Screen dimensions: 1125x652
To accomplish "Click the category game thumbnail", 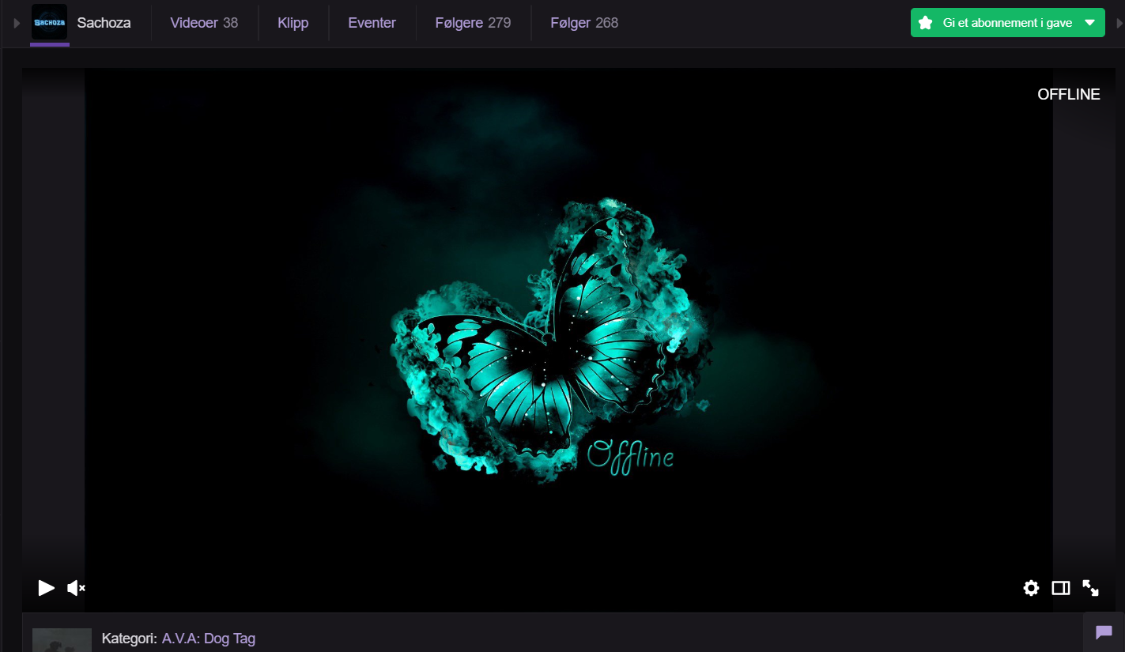I will tap(62, 640).
